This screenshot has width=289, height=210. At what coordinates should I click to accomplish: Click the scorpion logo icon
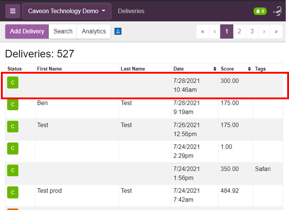(278, 11)
